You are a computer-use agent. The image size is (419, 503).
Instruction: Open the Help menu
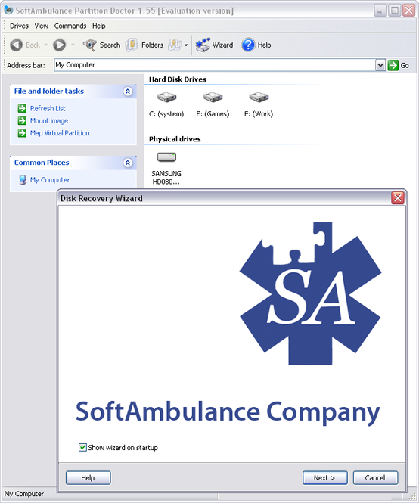click(x=99, y=26)
